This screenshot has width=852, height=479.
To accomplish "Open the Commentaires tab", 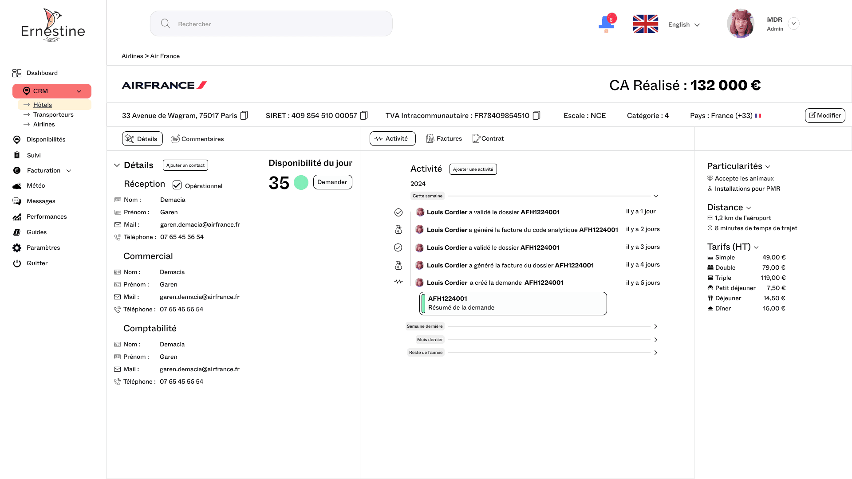I will [197, 139].
